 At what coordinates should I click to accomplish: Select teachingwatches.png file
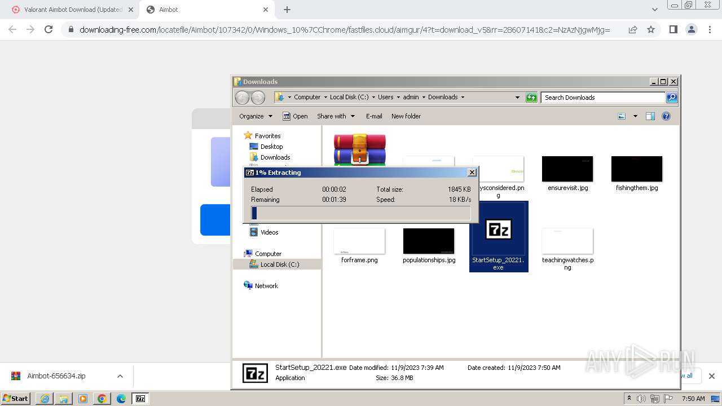(567, 249)
